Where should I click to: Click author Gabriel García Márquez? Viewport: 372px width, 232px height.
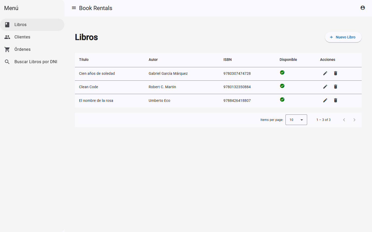tap(168, 73)
